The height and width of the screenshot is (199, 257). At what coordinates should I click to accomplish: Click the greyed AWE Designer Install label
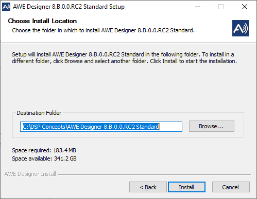coord(30,174)
